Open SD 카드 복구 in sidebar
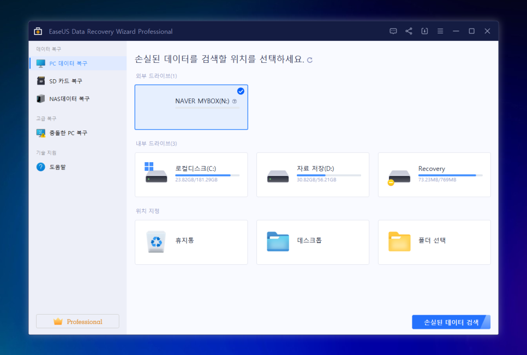Image resolution: width=527 pixels, height=355 pixels. (x=78, y=81)
